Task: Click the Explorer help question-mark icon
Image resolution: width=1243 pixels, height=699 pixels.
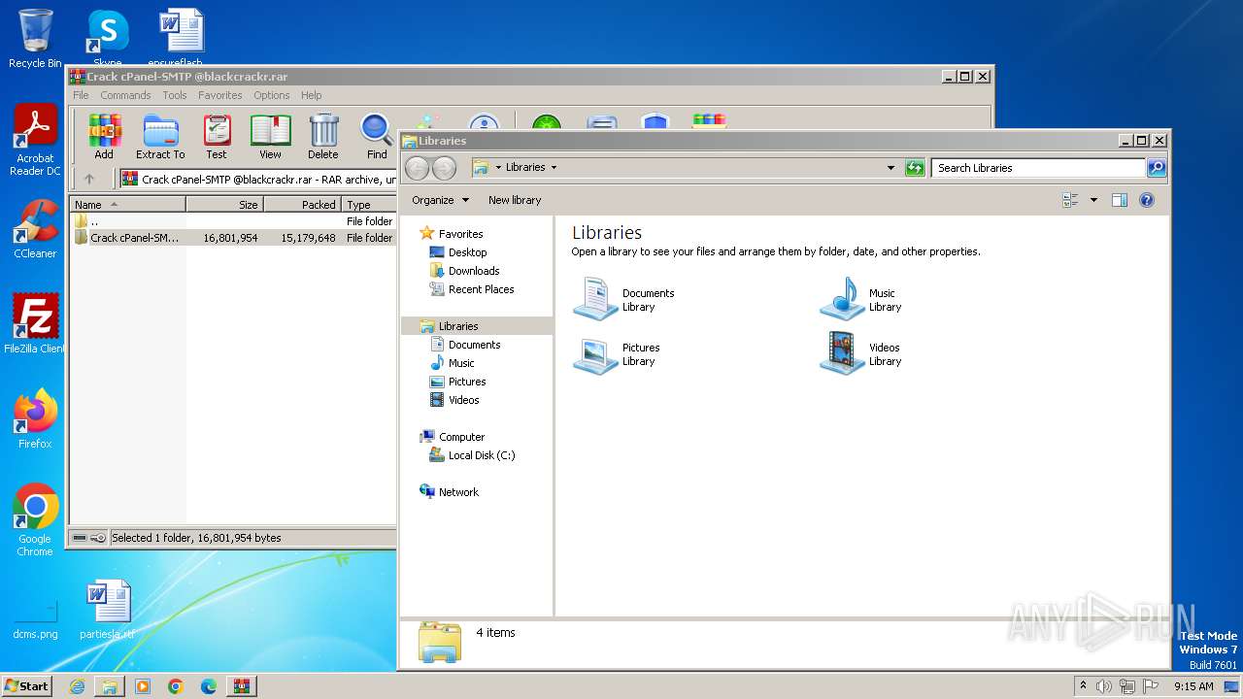Action: [x=1147, y=200]
